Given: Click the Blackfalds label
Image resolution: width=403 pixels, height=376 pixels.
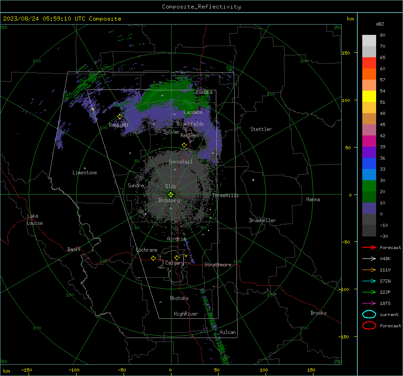Looking at the screenshot, I should (x=190, y=124).
